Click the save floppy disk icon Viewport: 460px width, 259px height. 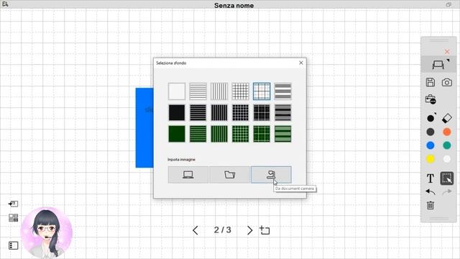431,82
